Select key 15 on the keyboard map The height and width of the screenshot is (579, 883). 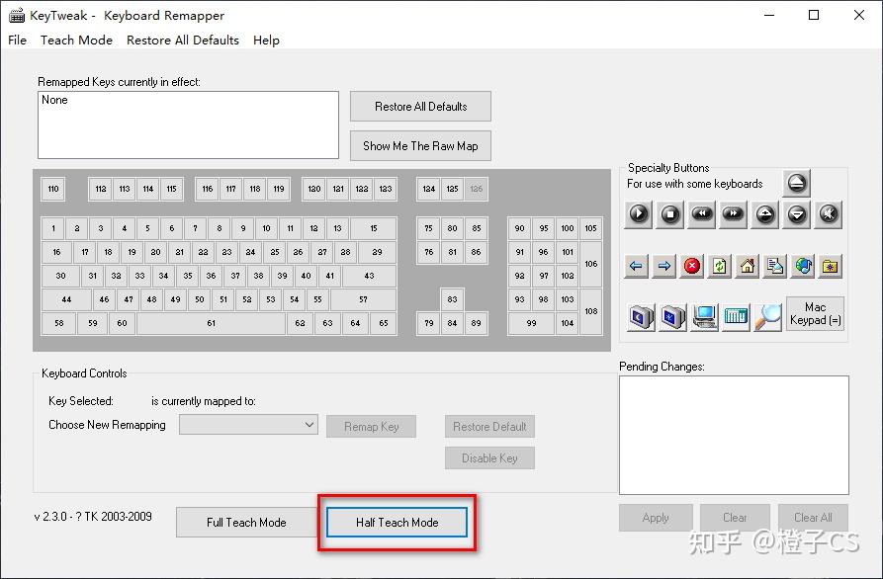(x=374, y=228)
